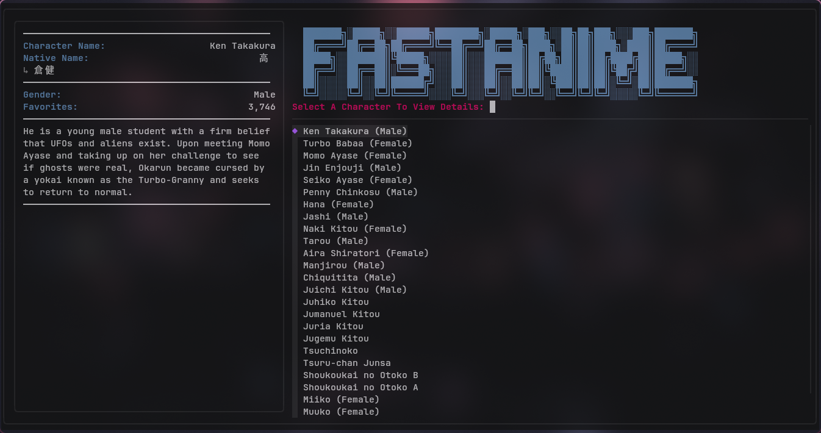Click the native name '高' value
The height and width of the screenshot is (433, 821).
point(265,57)
